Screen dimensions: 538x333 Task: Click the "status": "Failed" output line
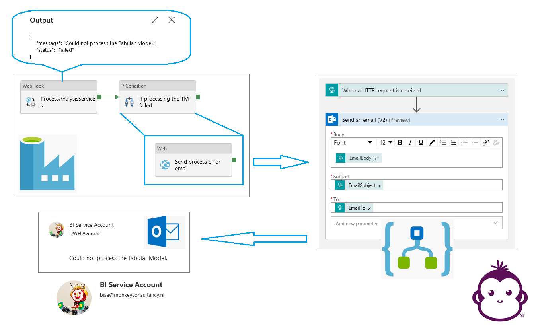pyautogui.click(x=55, y=50)
